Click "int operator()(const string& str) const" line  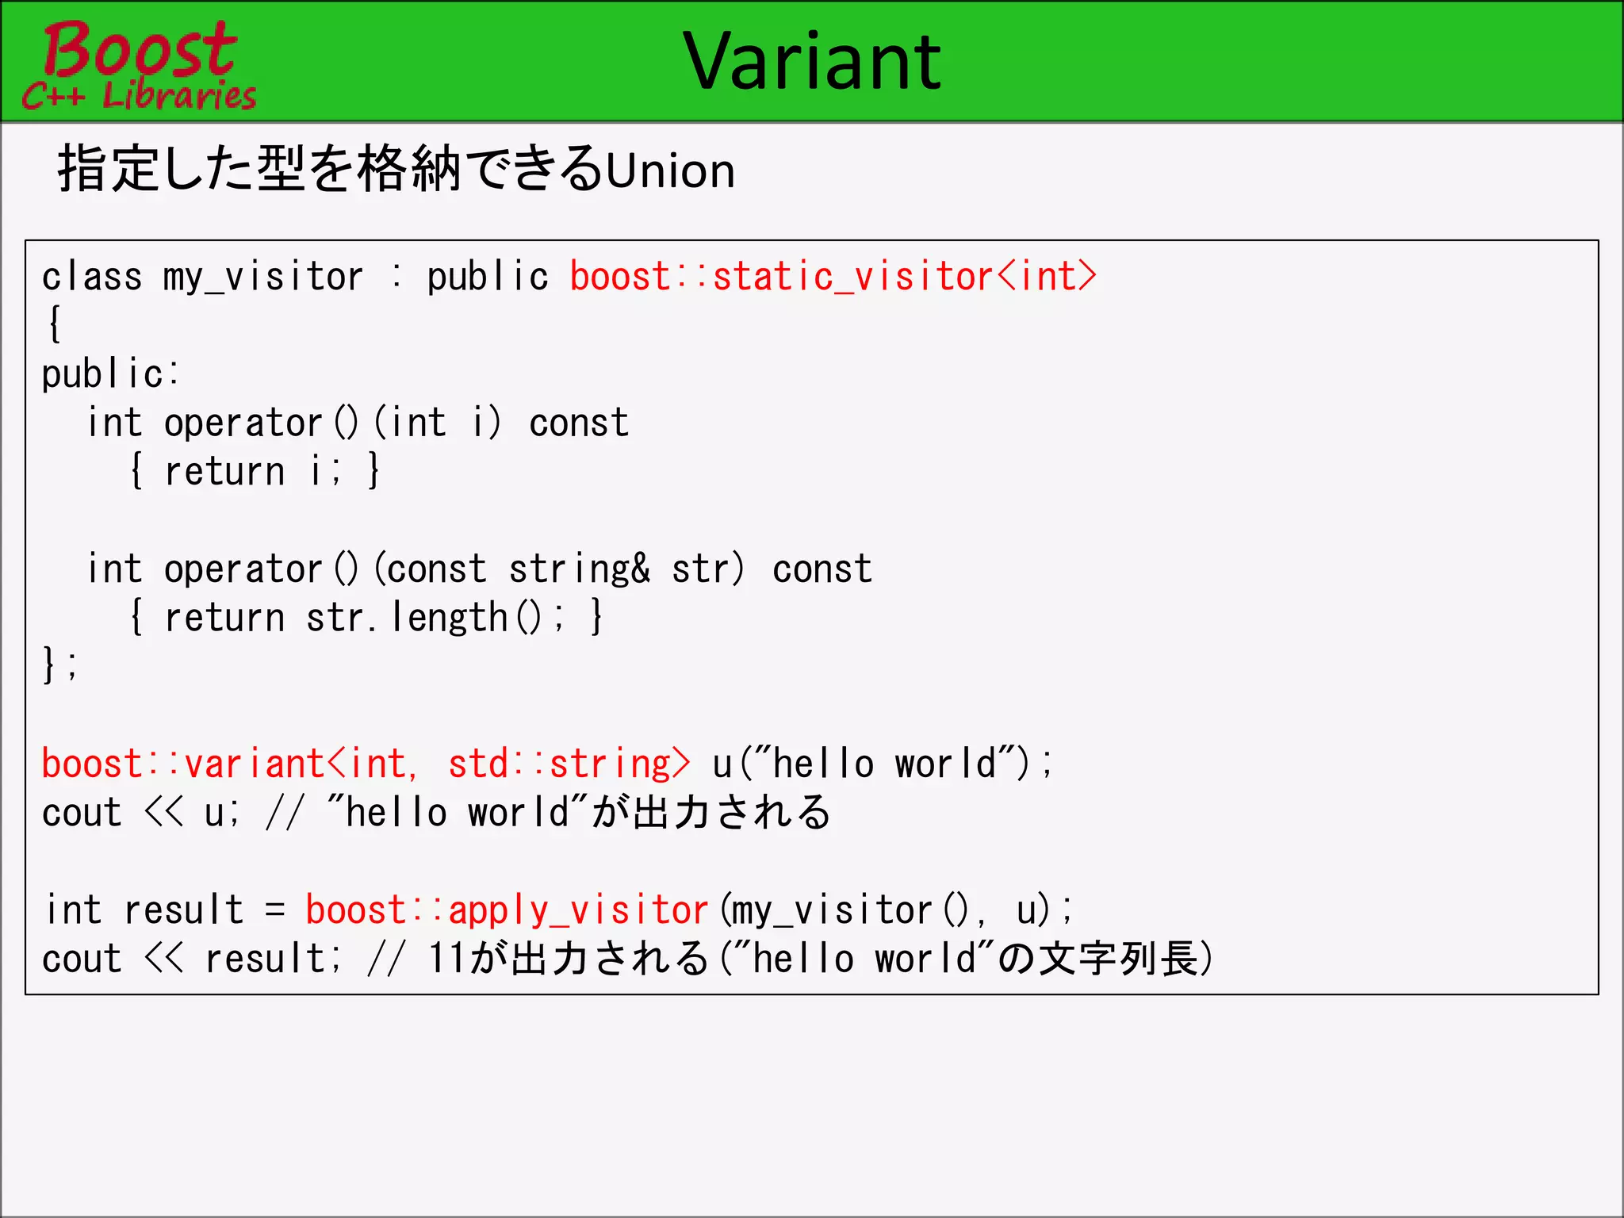[x=480, y=569]
